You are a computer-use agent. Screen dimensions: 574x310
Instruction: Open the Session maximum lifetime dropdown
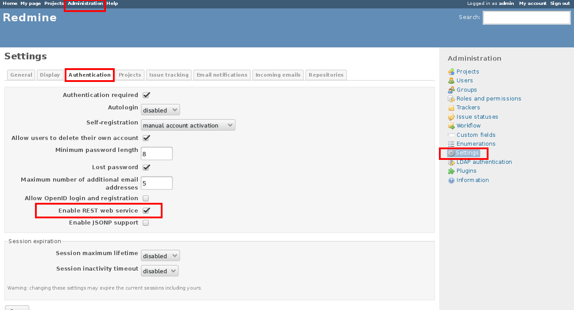point(160,256)
